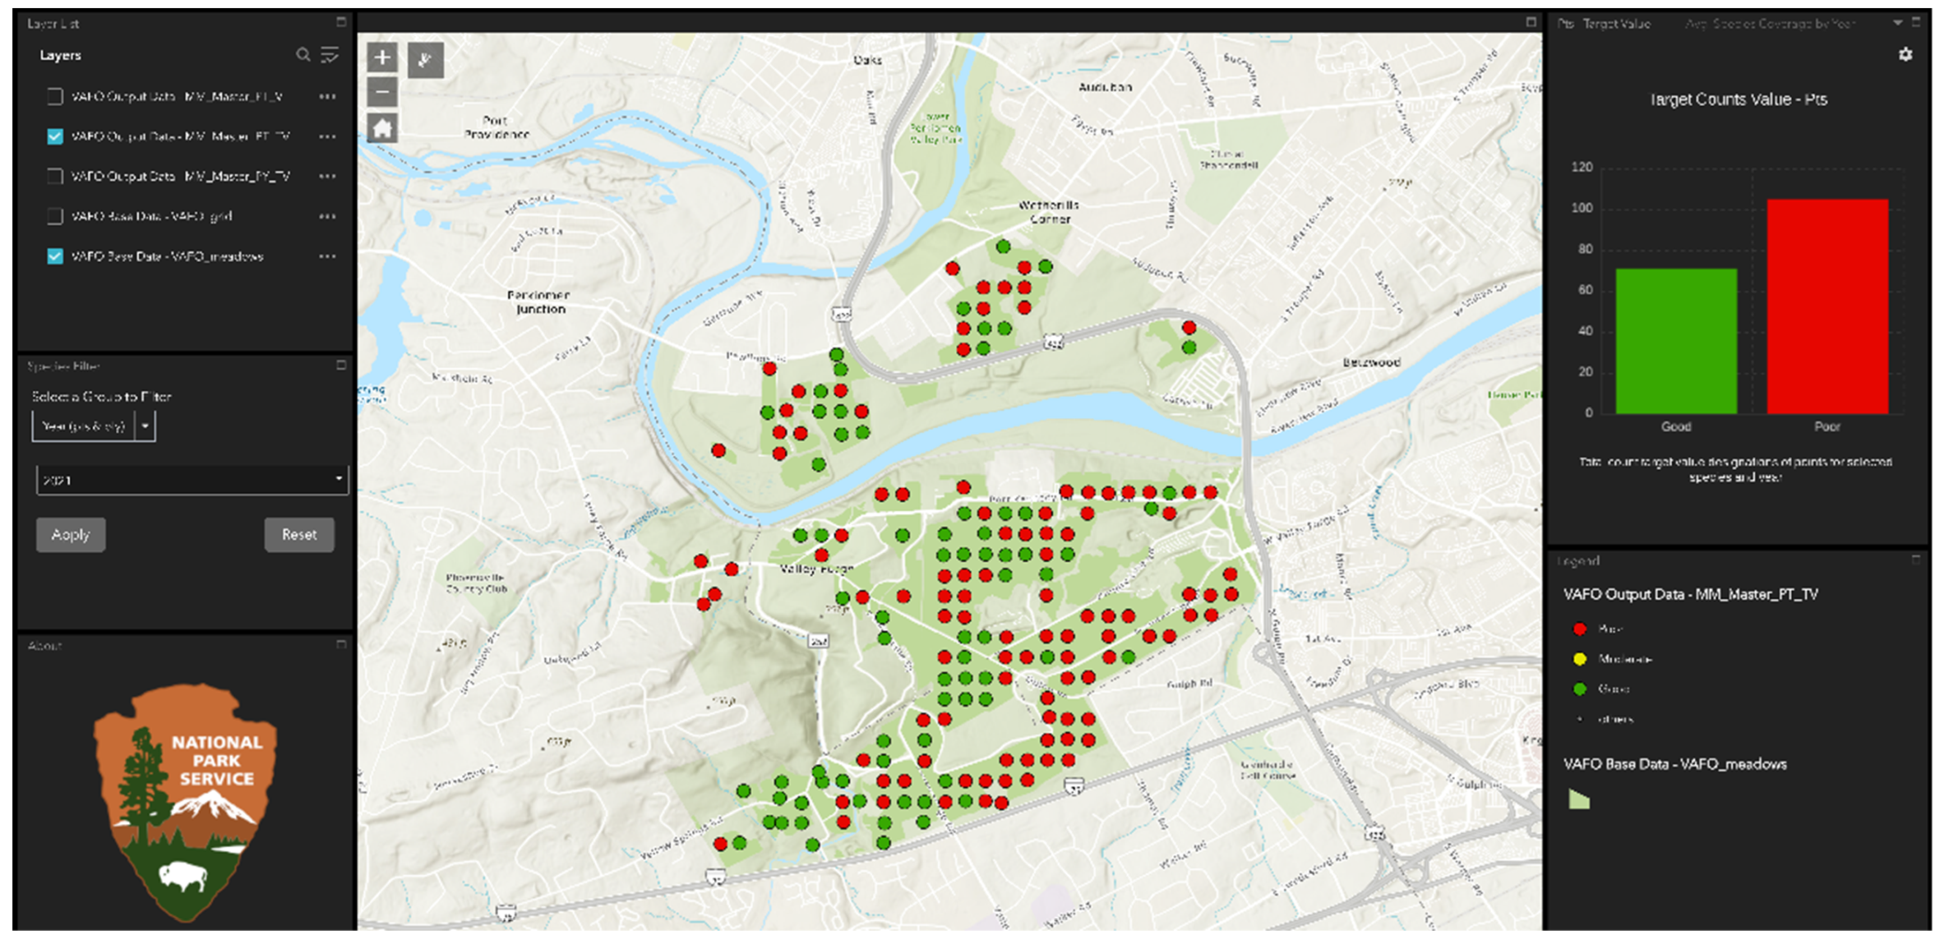Switch to Pts Target Value tab

[1604, 24]
